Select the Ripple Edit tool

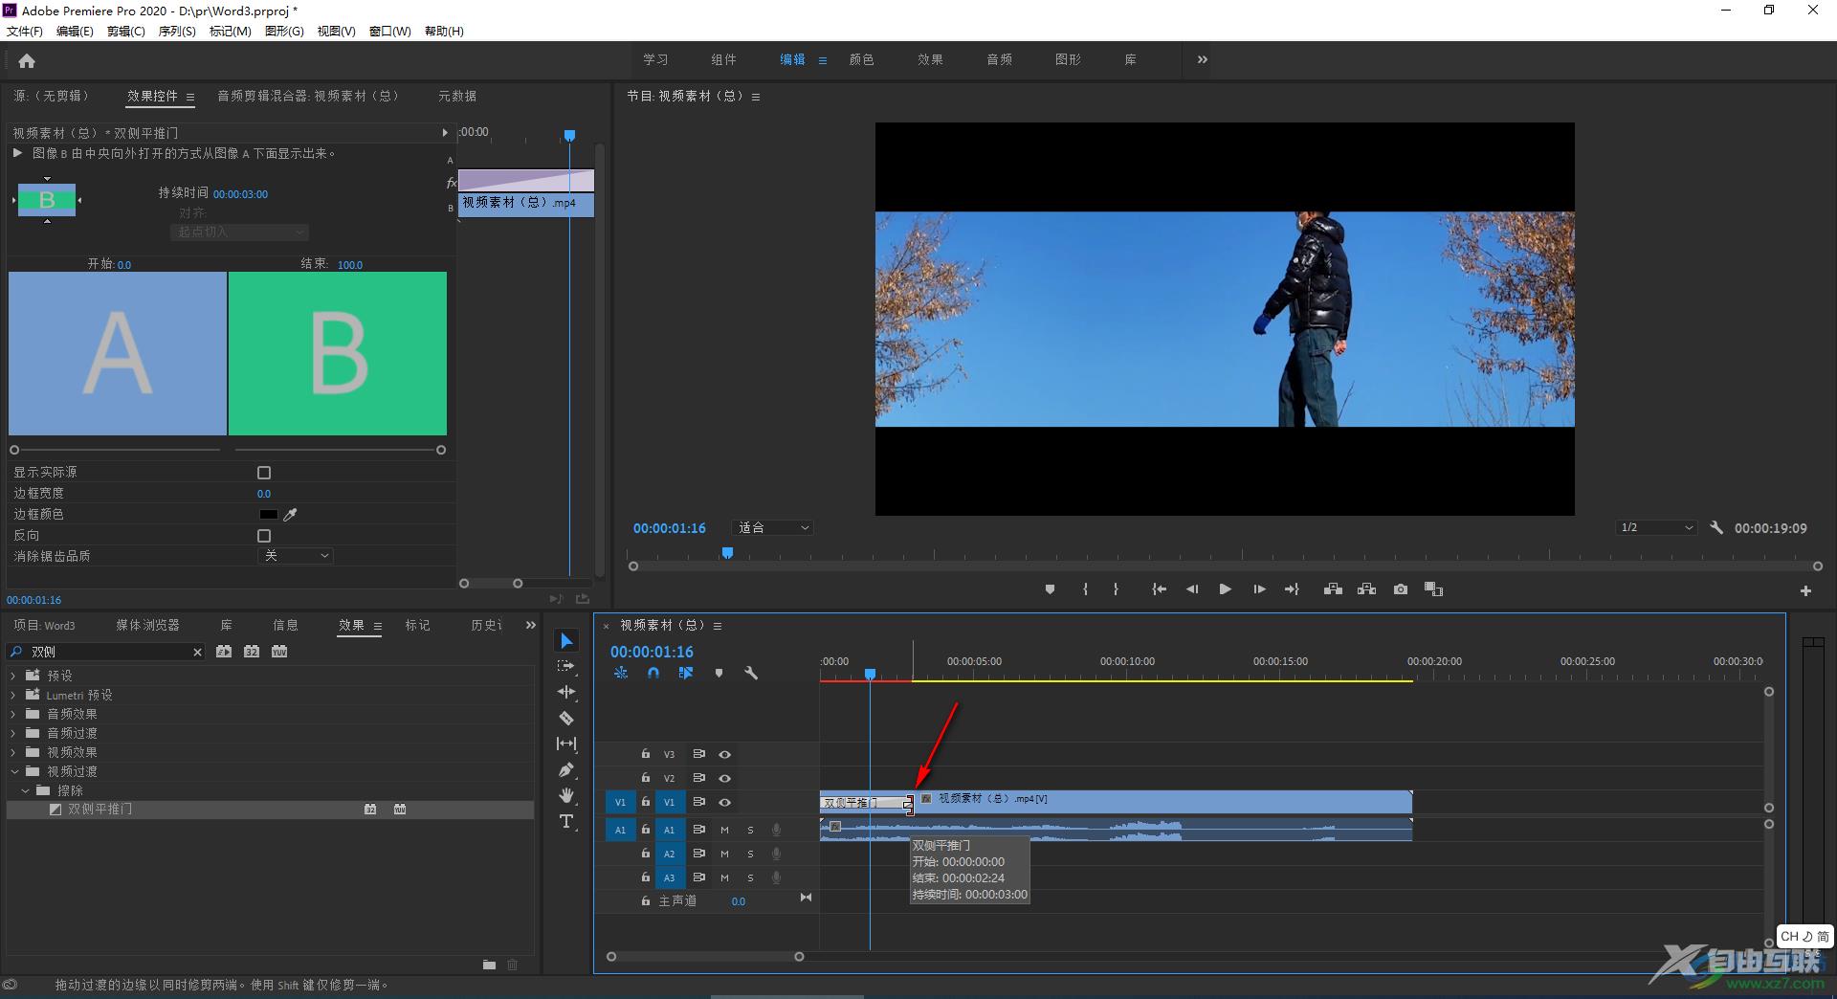[566, 692]
